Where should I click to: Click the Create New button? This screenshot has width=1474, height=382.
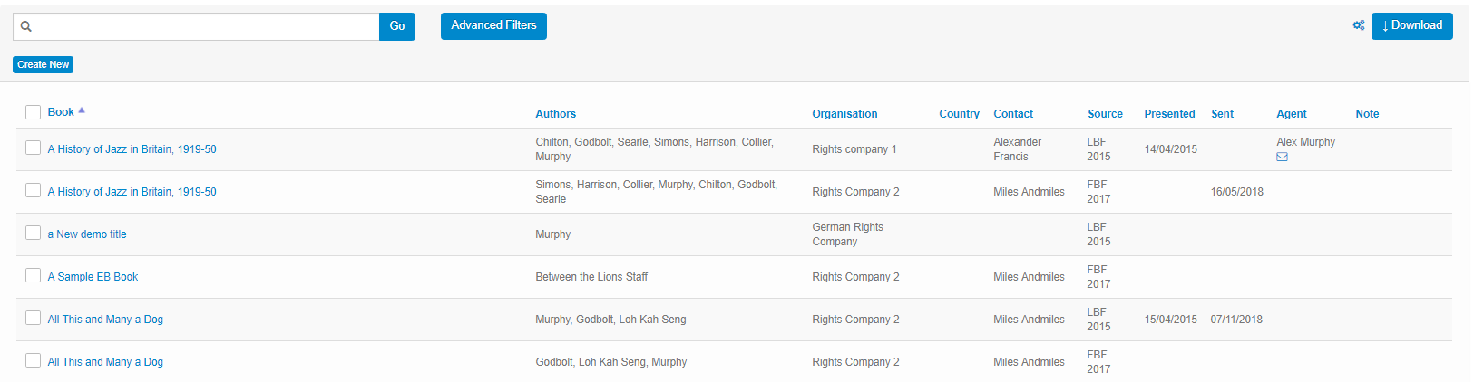coord(43,64)
